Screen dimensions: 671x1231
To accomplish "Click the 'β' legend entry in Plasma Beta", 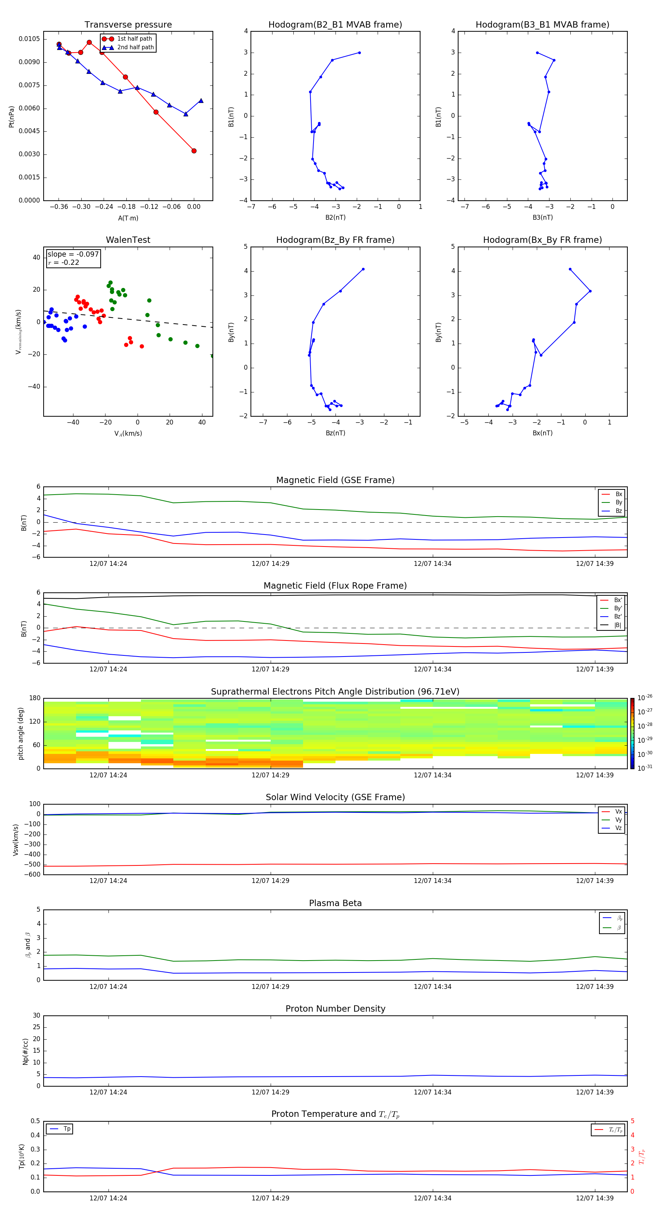I will (612, 928).
